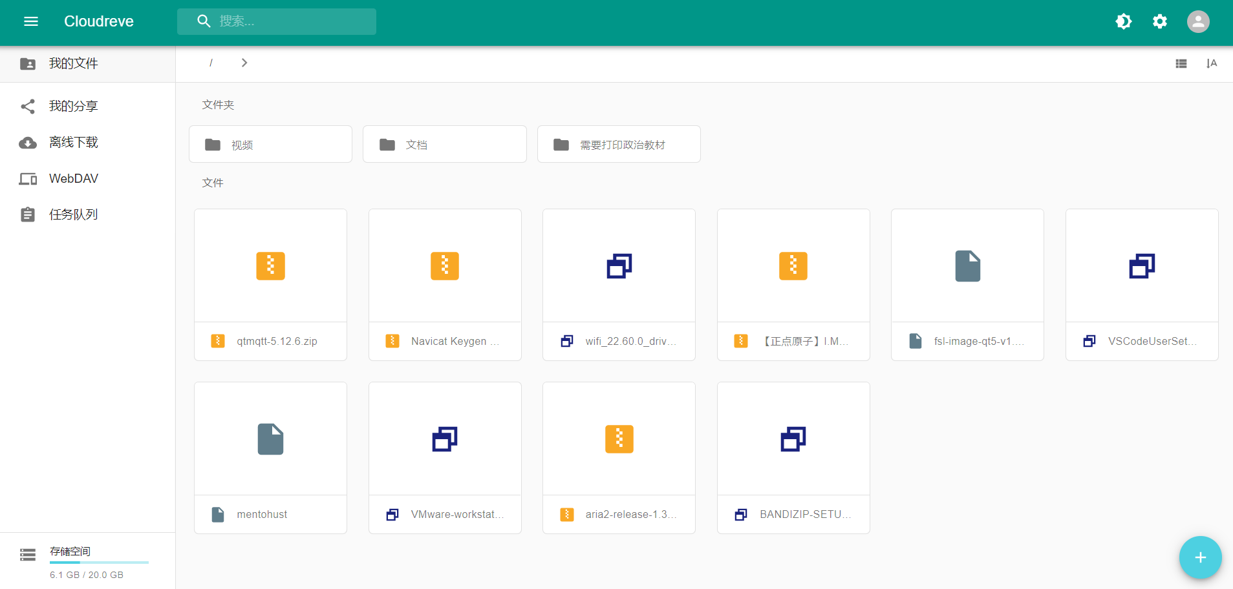Toggle dark mode brightness icon
The image size is (1233, 589).
tap(1124, 21)
